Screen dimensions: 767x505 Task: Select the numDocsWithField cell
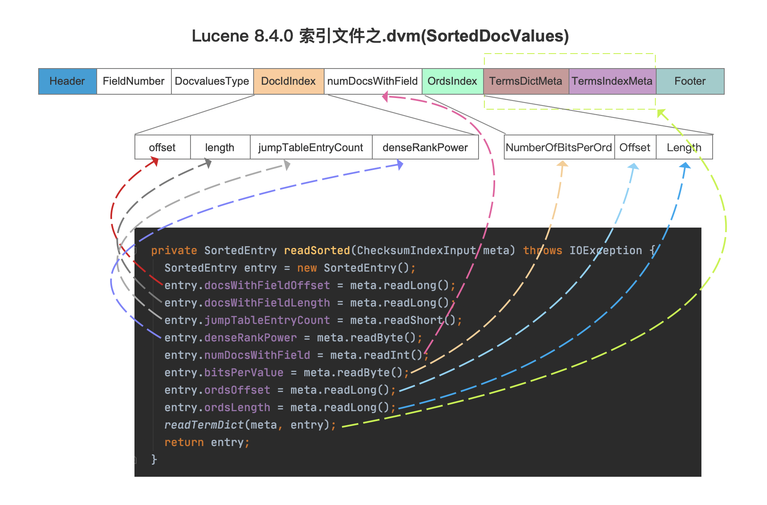[373, 81]
